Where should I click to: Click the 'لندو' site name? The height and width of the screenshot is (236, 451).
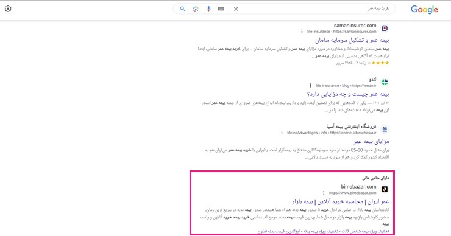coord(372,80)
